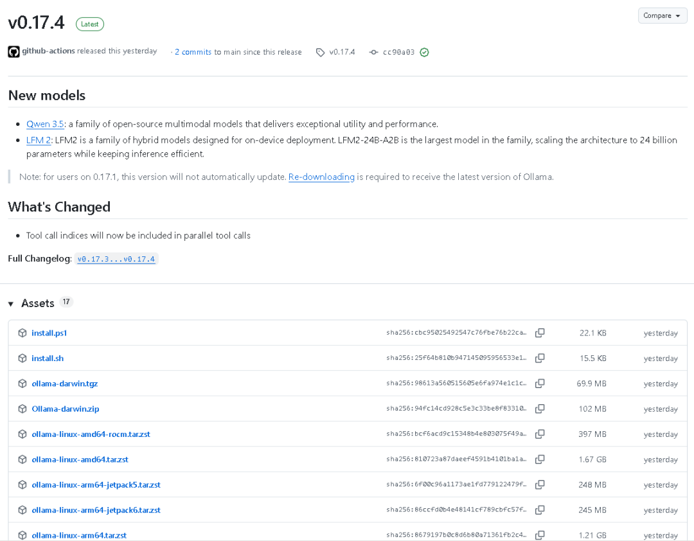Viewport: 694px width, 541px height.
Task: Click the 22.1 KB size value
Action: coord(592,333)
